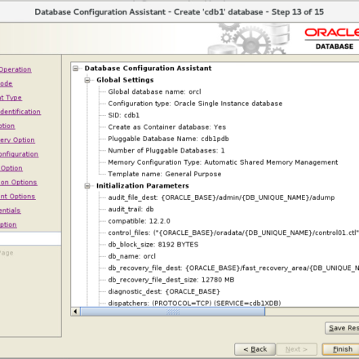Collapse the Initialization Parameters tree node
Screen dimensions: 359x359
pyautogui.click(x=87, y=186)
